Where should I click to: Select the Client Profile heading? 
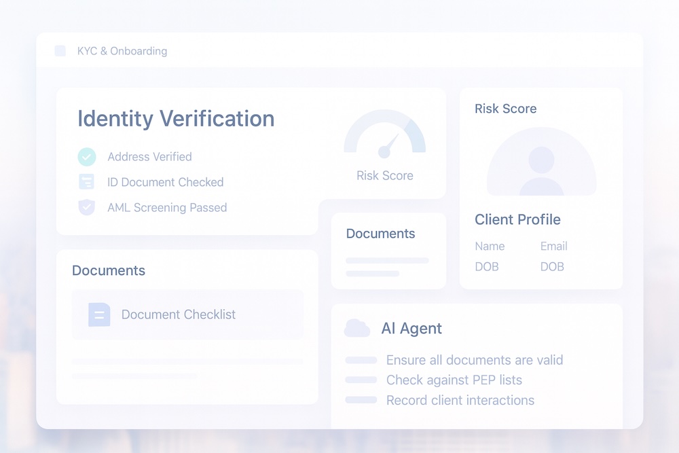coord(517,220)
